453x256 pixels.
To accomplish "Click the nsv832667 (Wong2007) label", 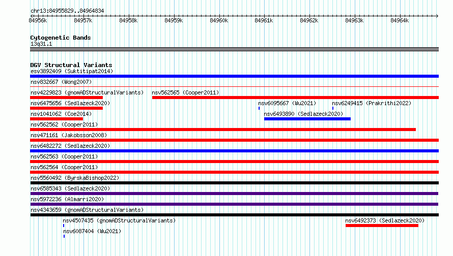I will (x=61, y=82).
